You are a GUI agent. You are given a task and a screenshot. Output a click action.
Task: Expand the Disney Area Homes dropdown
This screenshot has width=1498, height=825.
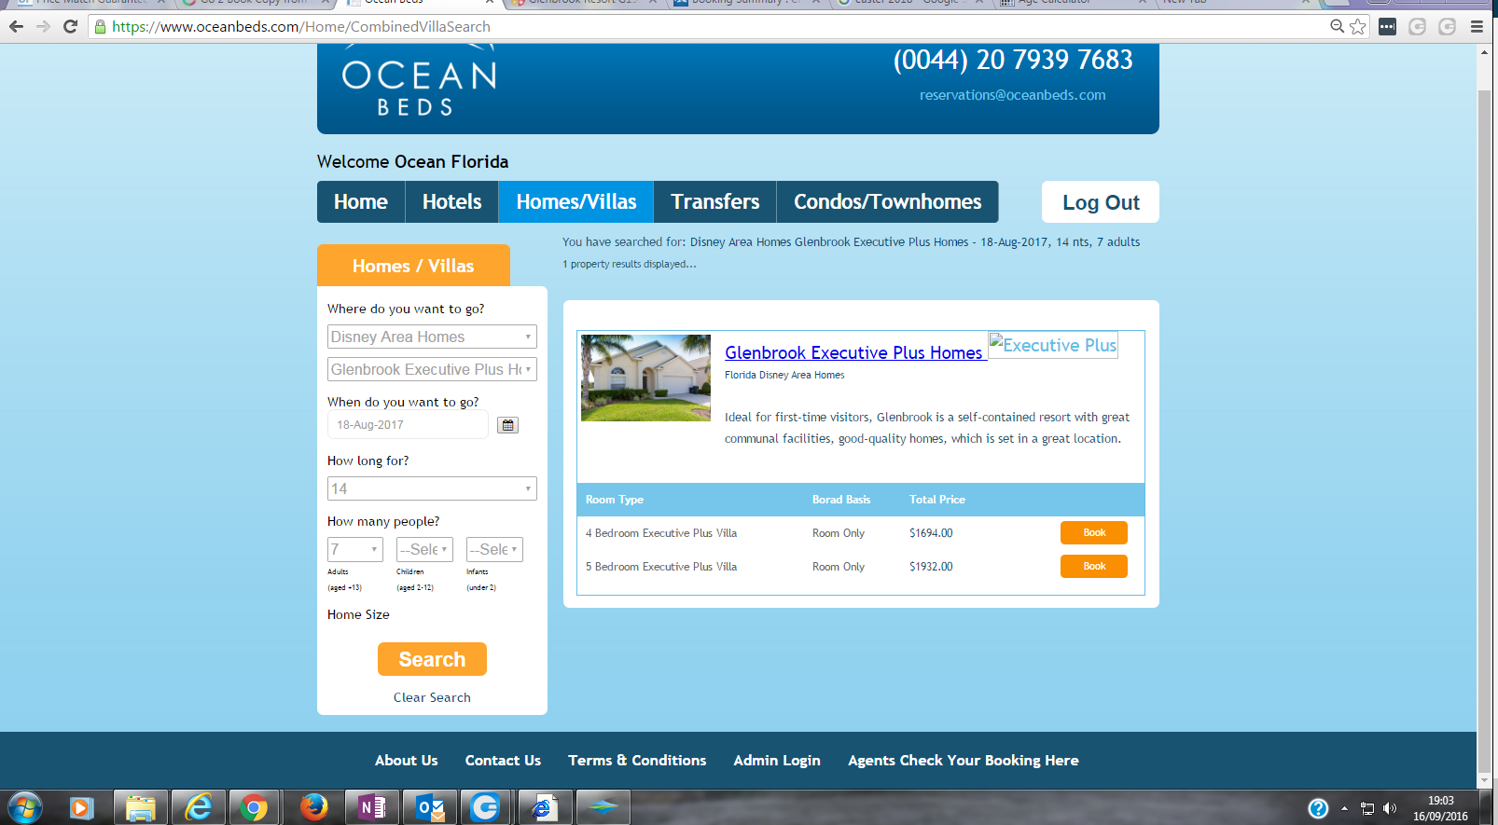432,337
